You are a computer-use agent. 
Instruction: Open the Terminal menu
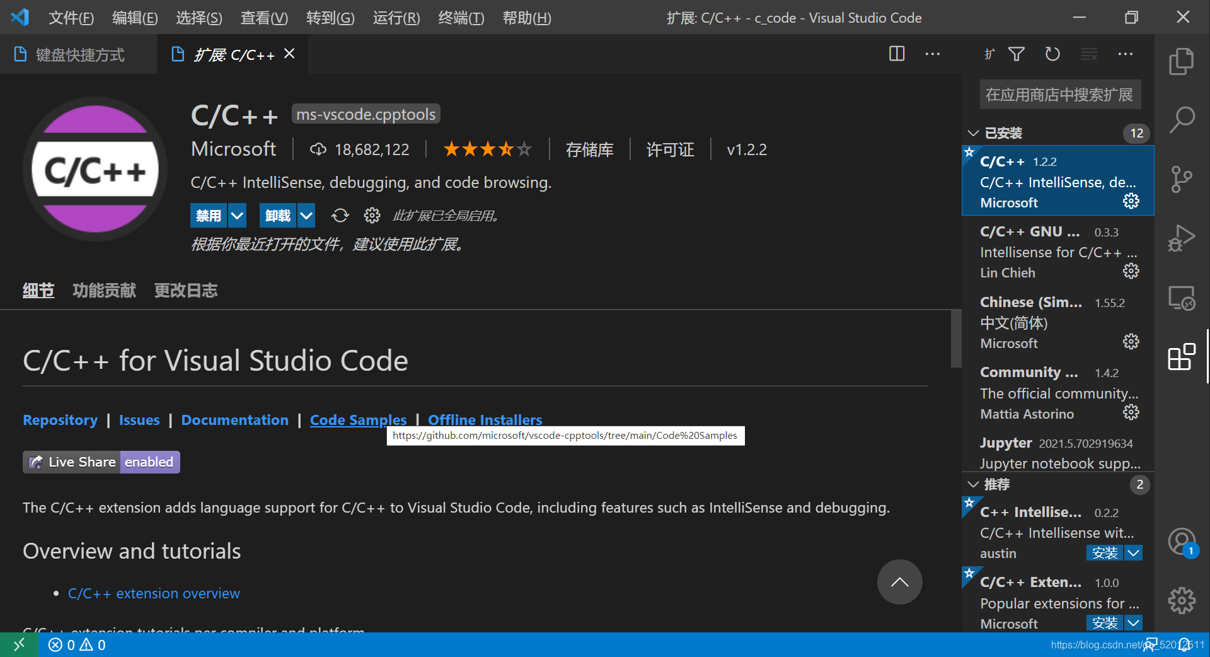461,18
